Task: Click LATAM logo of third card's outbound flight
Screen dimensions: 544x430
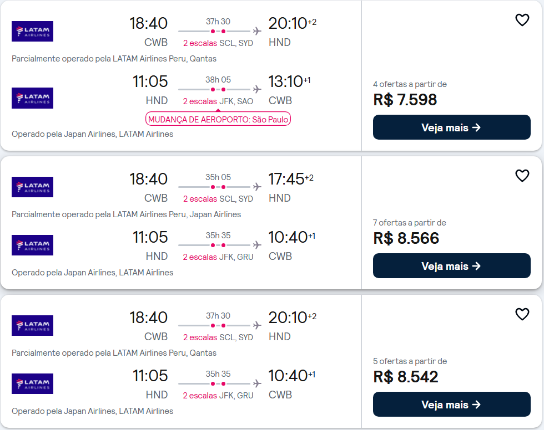Action: coord(33,325)
